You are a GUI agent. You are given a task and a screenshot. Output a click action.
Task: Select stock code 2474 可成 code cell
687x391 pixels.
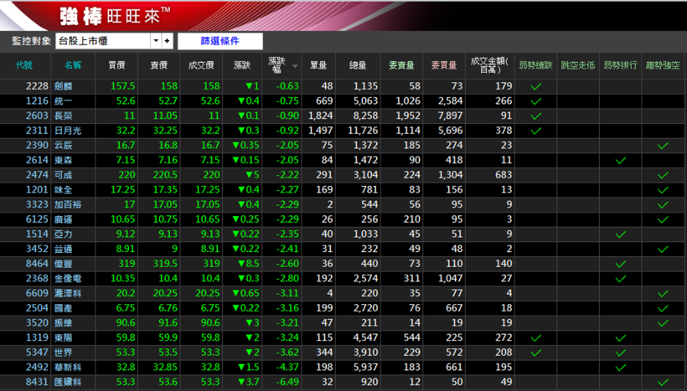(37, 175)
